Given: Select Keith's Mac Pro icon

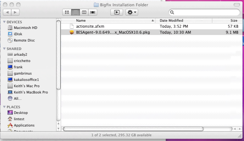Looking at the screenshot, I should click(10, 86).
